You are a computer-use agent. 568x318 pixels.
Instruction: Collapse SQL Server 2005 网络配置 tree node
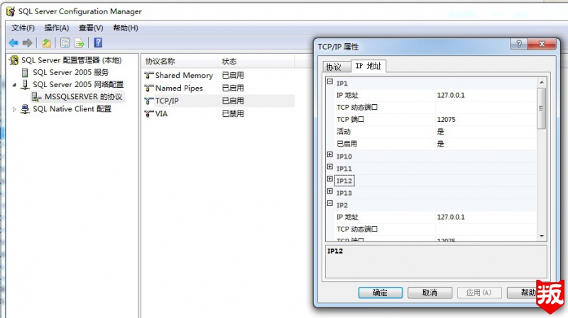point(14,85)
